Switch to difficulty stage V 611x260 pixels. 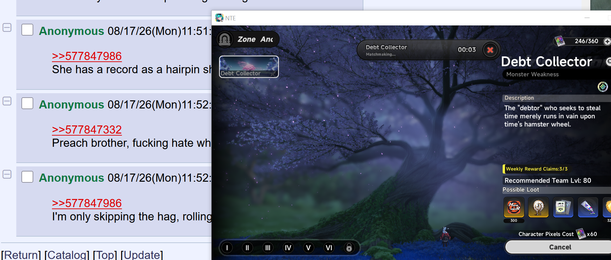(x=308, y=248)
